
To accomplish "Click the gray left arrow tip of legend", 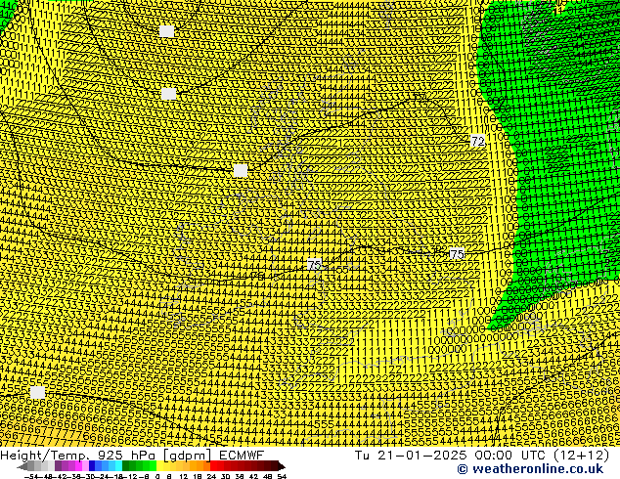I will 22,466.
